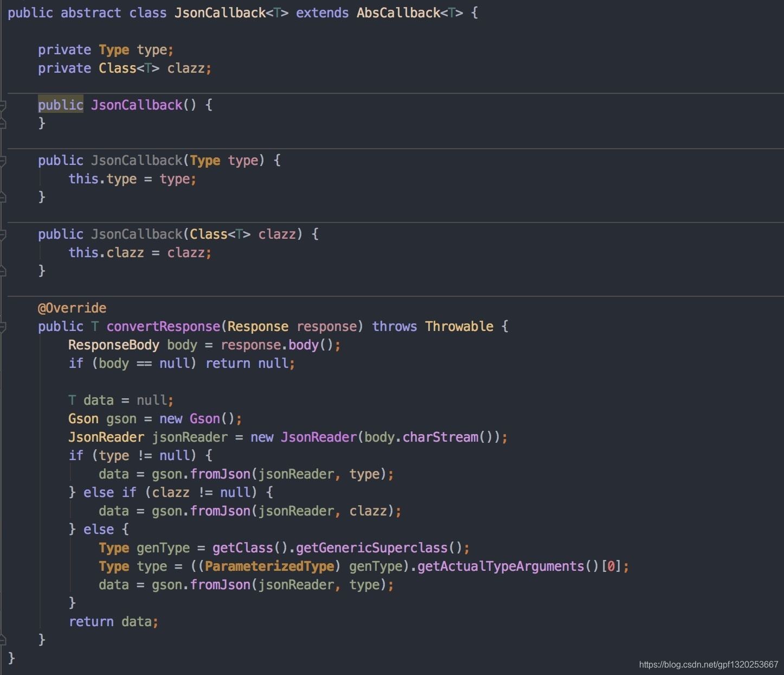784x675 pixels.
Task: Click the 'private Class<T> clazz;' field line
Action: click(125, 68)
